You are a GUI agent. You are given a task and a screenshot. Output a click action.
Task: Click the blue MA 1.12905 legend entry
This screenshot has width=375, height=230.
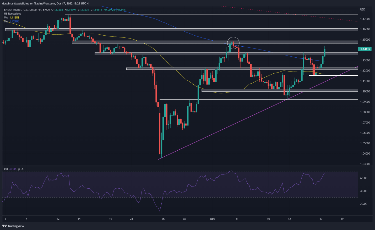click(12, 21)
